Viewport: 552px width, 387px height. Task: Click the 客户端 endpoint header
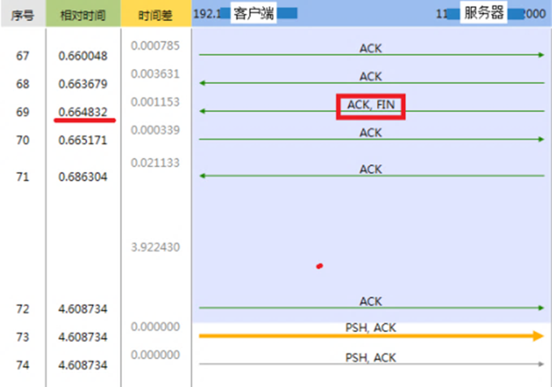point(254,13)
